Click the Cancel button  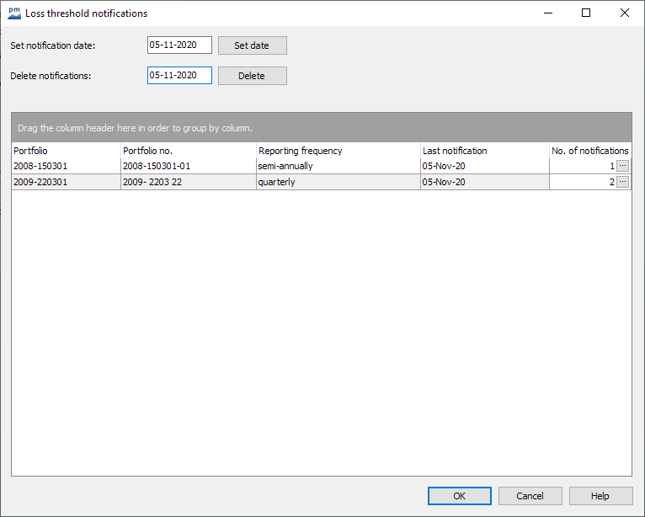[x=530, y=496]
